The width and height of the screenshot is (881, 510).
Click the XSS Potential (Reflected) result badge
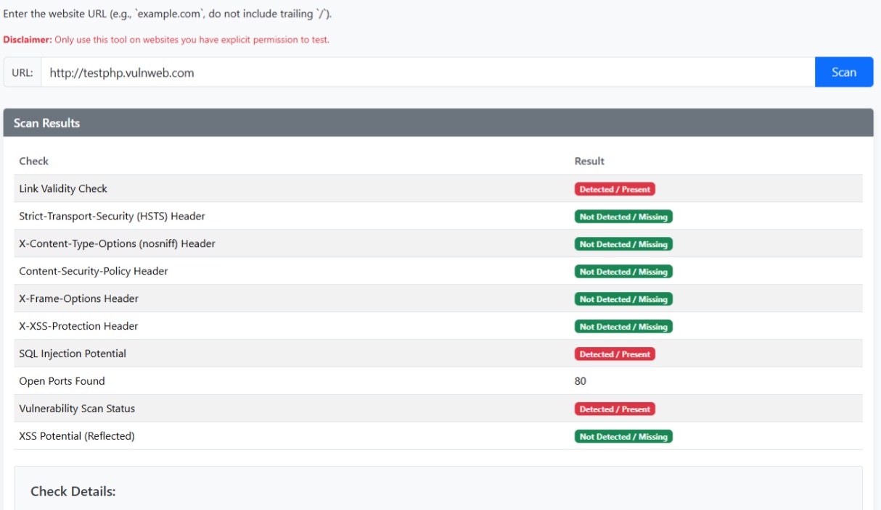click(x=623, y=437)
